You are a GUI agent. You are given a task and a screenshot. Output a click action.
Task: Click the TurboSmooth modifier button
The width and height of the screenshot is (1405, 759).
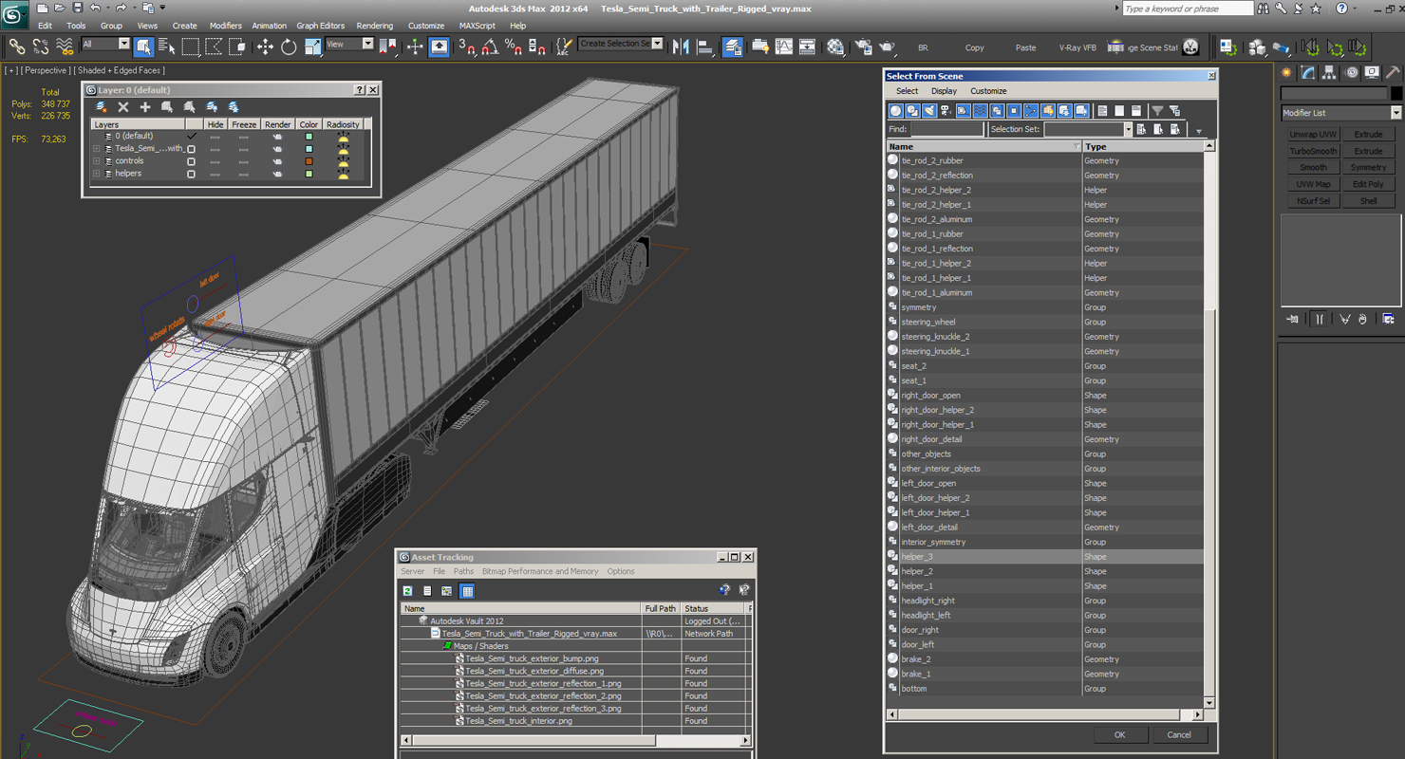tap(1313, 151)
